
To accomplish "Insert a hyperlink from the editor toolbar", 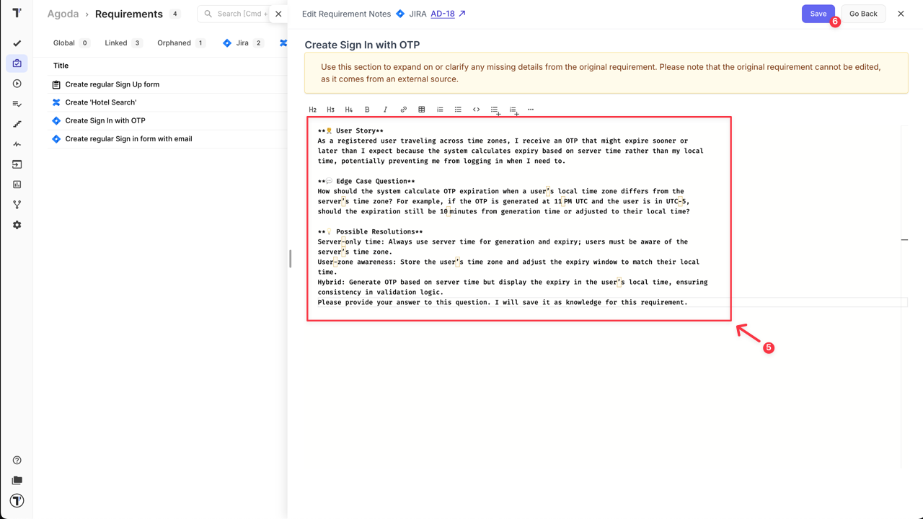I will pyautogui.click(x=403, y=109).
